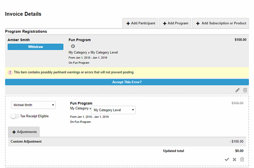Viewport: 254px width, 168px height.
Task: Click the Add Participant button
Action: pos(140,23)
